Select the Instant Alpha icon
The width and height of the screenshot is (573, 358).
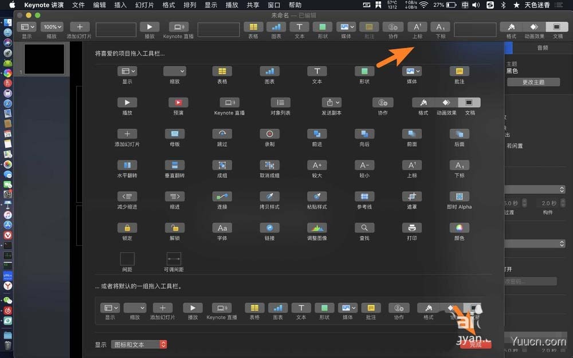(460, 196)
